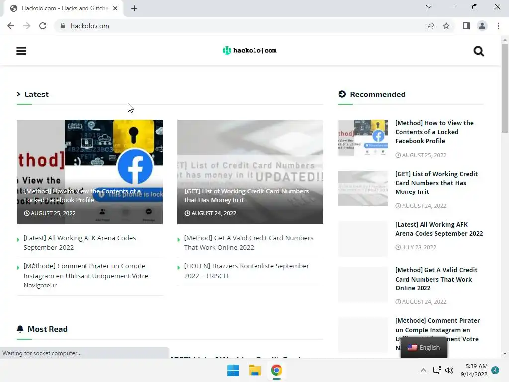Click scrollbar down arrow
The image size is (509, 382).
[505, 354]
